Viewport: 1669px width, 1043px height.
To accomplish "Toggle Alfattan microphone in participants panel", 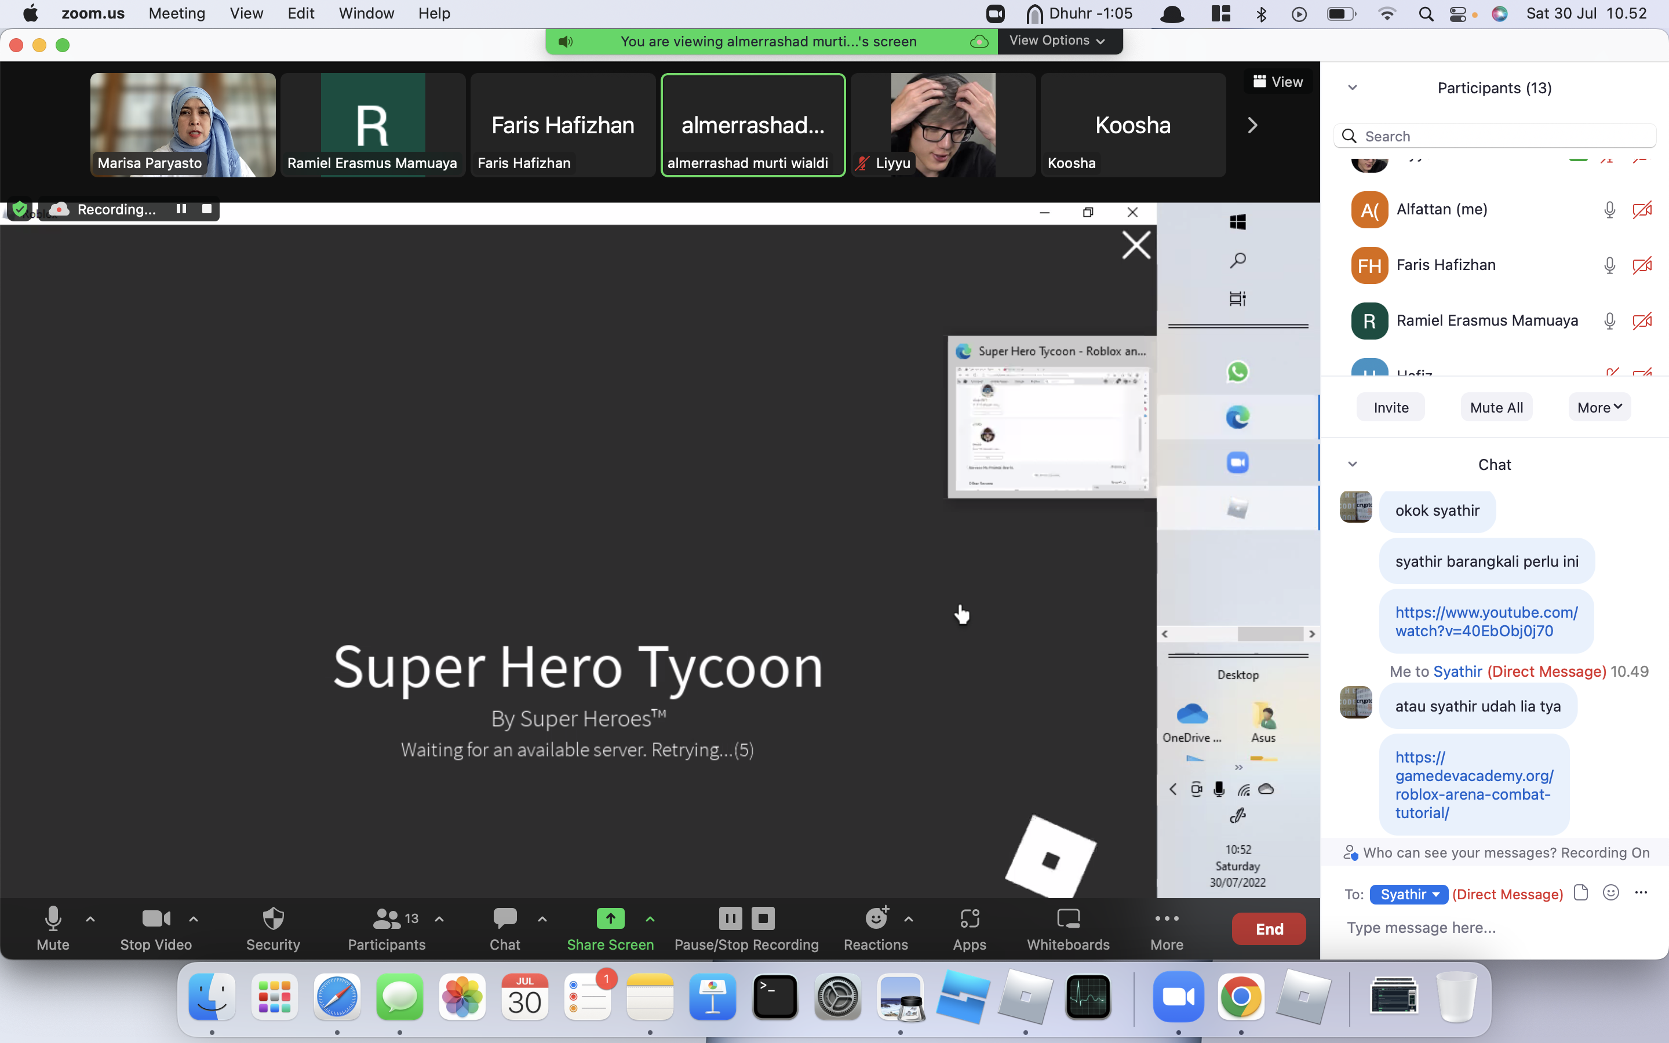I will coord(1609,209).
